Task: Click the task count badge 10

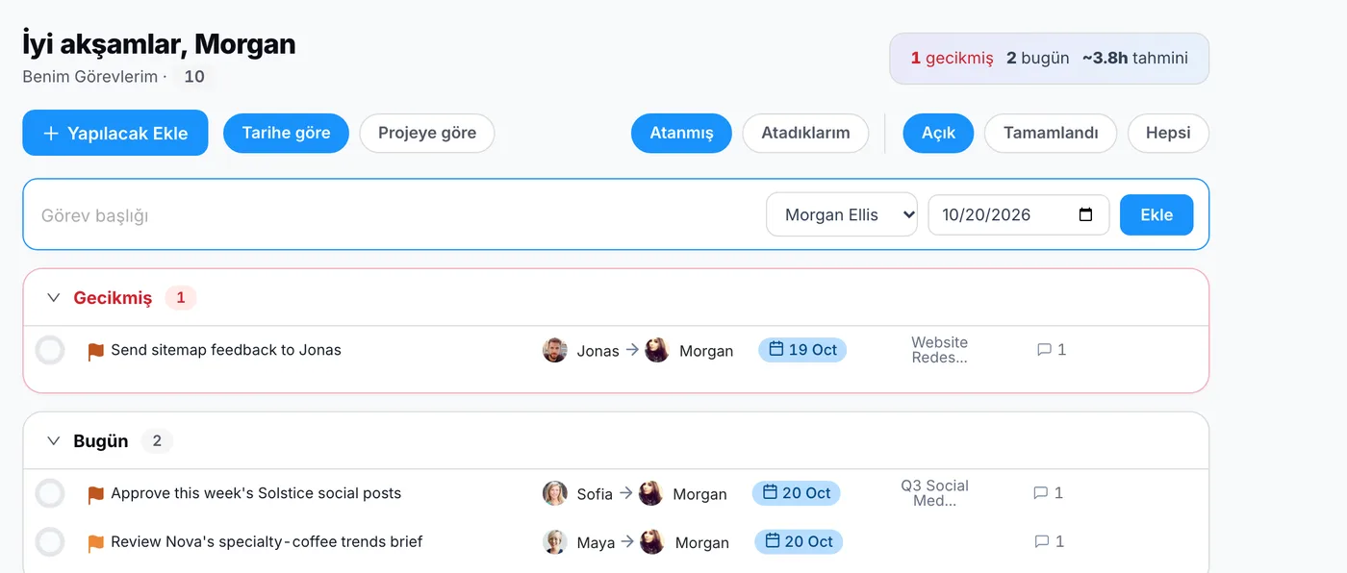Action: [194, 77]
